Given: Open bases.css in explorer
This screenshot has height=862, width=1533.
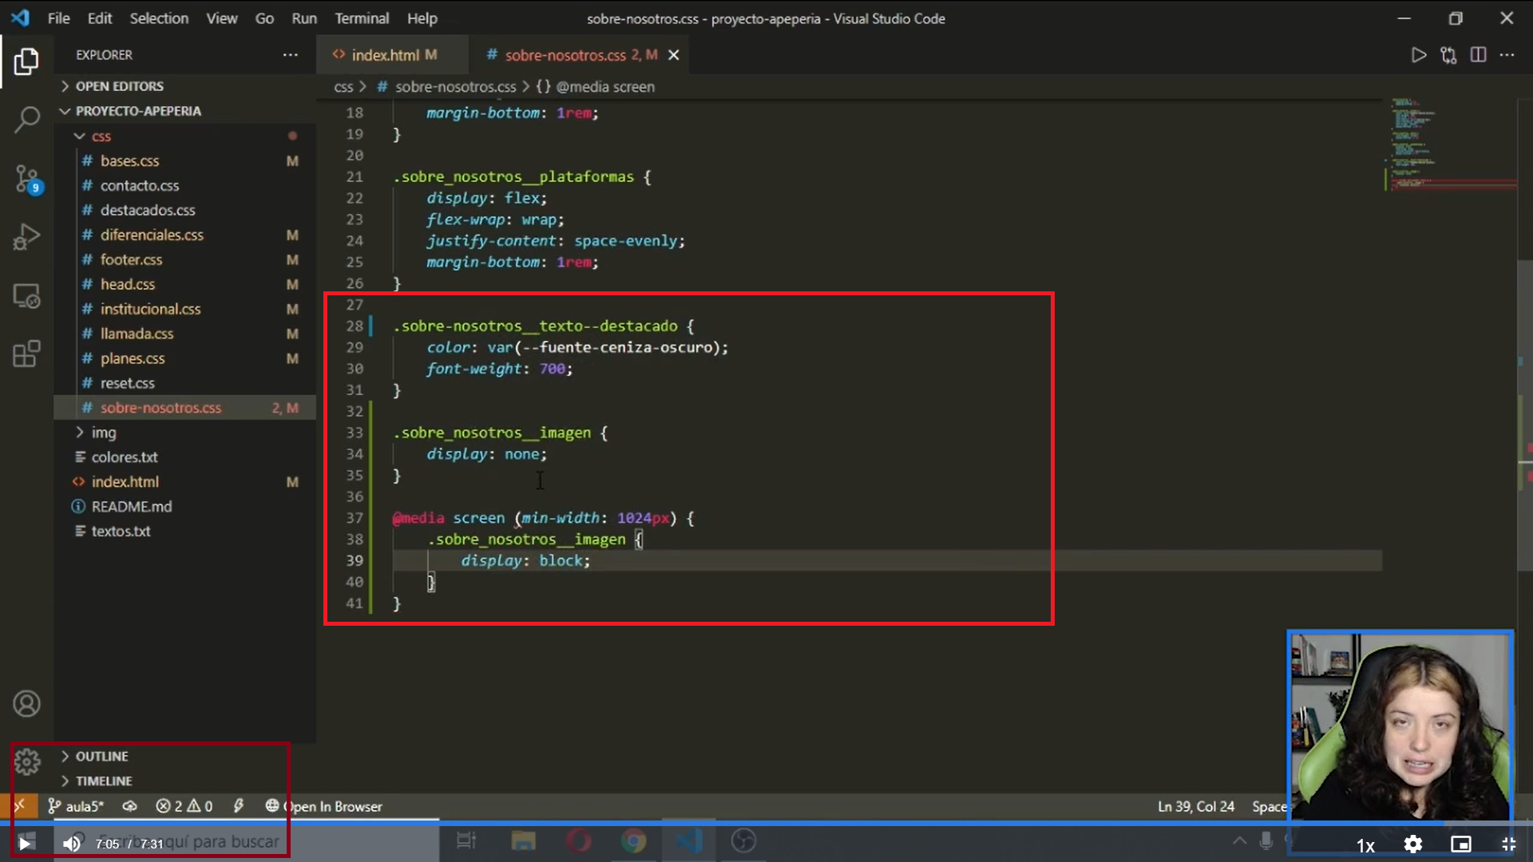Looking at the screenshot, I should (184, 161).
